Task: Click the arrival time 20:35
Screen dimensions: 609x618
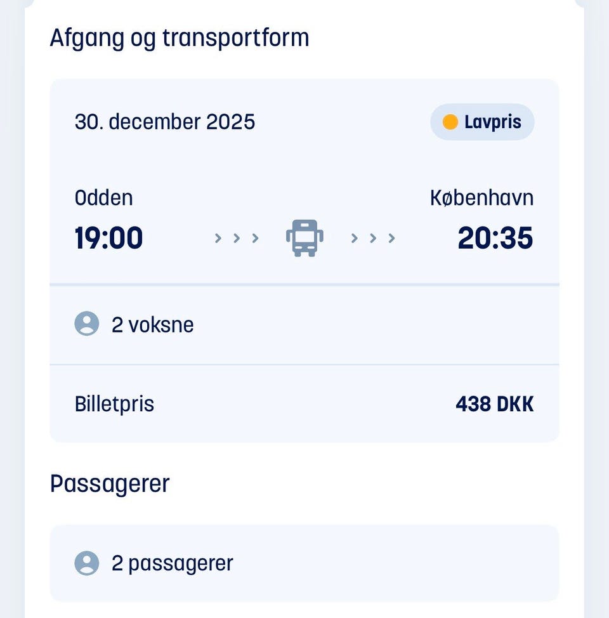Action: point(495,239)
